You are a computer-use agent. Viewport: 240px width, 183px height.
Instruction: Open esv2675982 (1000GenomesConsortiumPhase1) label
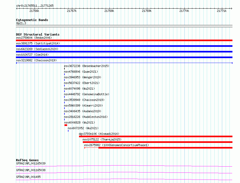coord(117,145)
